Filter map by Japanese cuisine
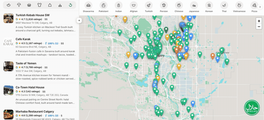Image resolution: width=264 pixels, height=120 pixels. coord(194,7)
